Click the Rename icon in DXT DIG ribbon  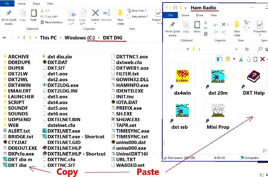coord(106,13)
